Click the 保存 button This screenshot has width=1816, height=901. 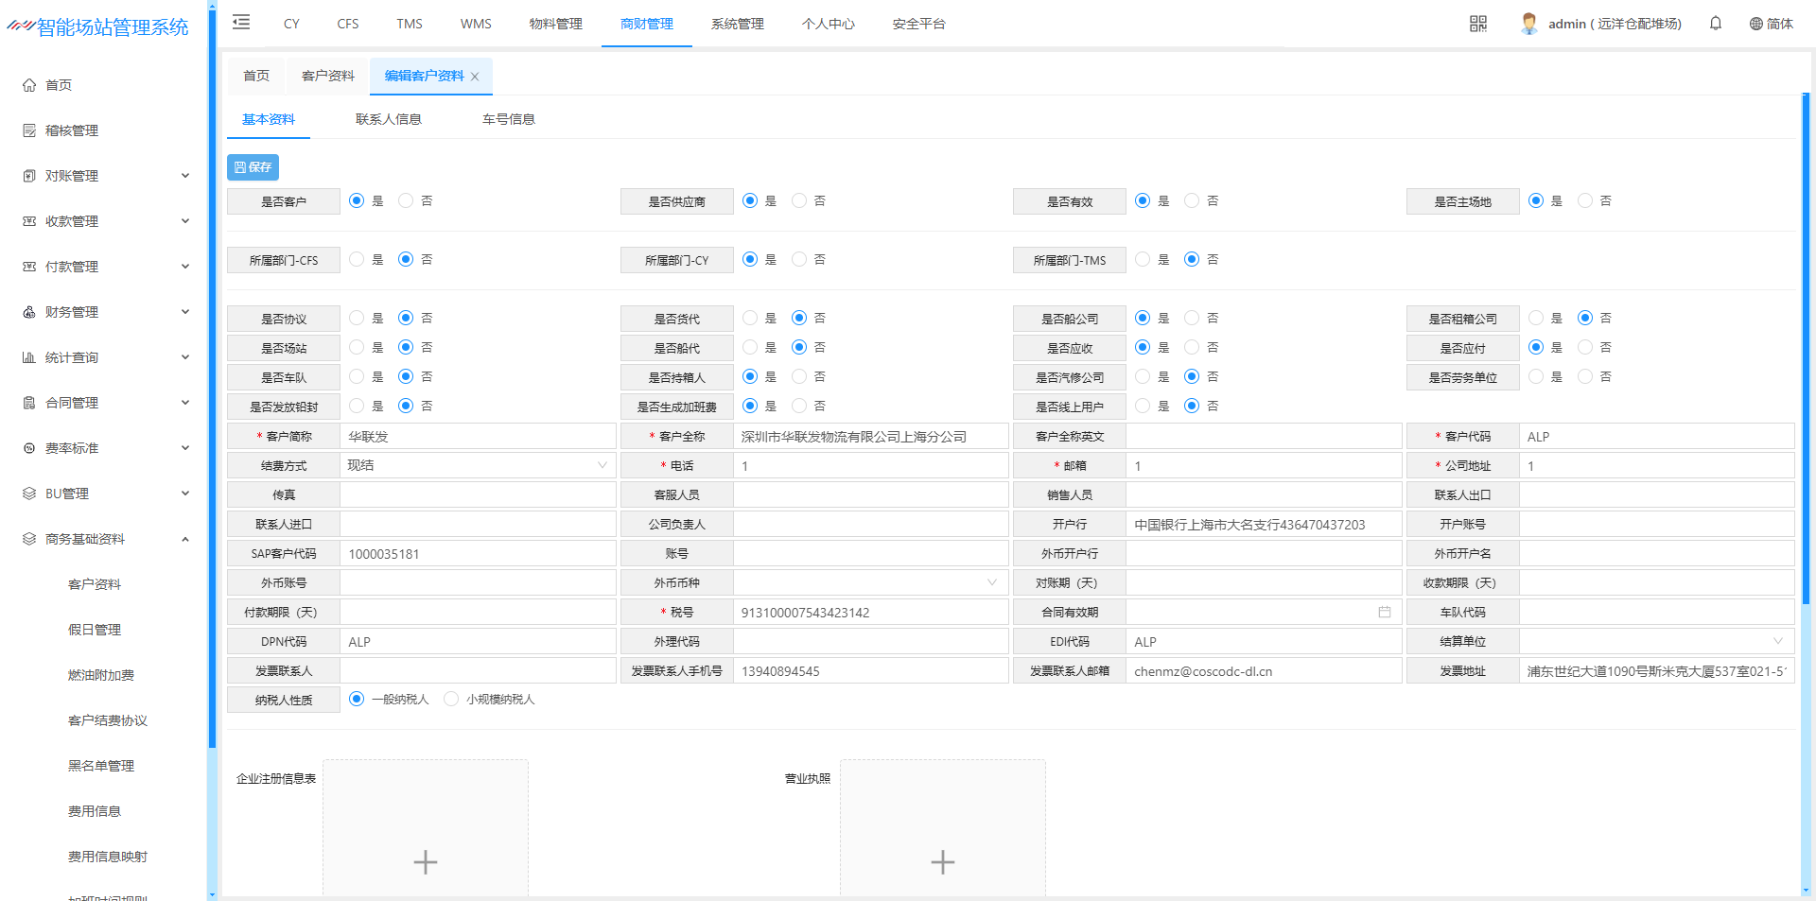(253, 167)
